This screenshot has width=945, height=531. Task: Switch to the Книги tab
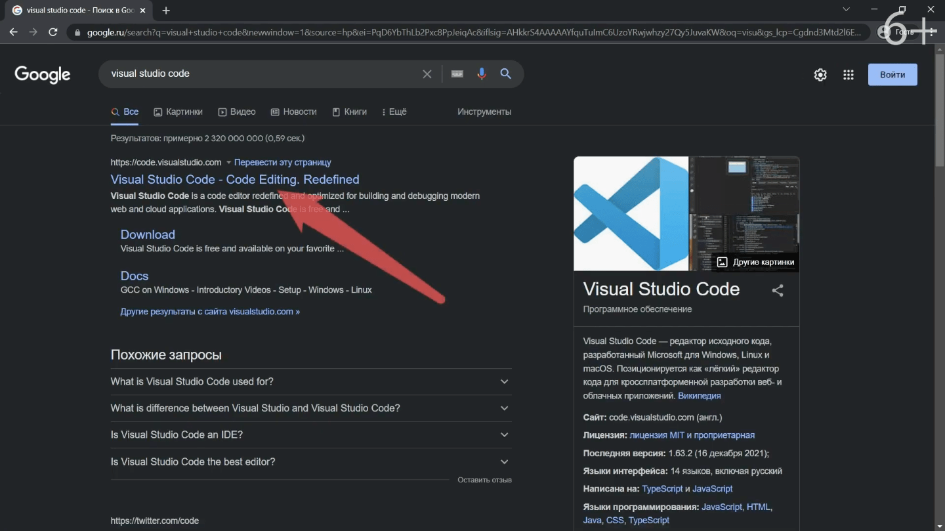350,112
